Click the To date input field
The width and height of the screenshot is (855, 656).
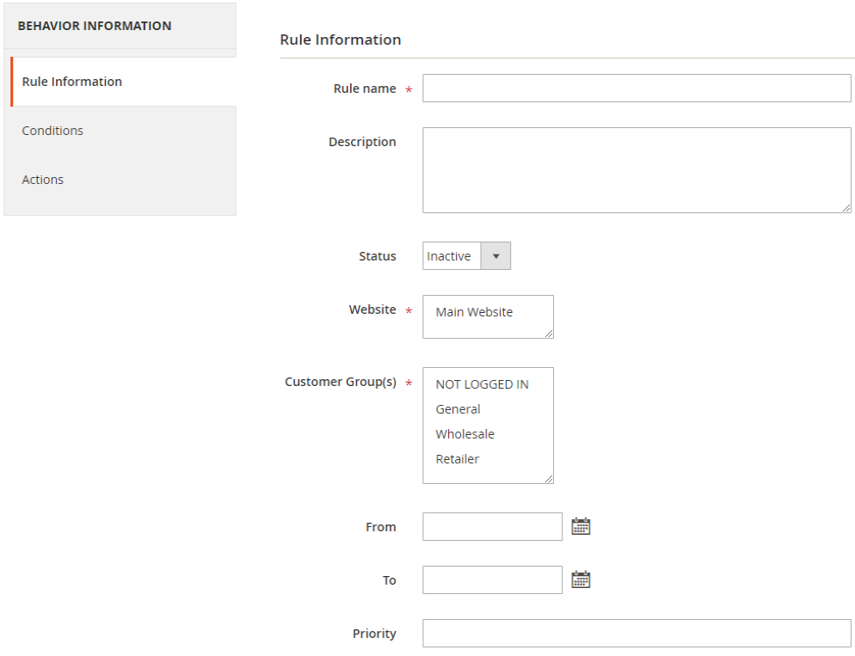coord(492,580)
